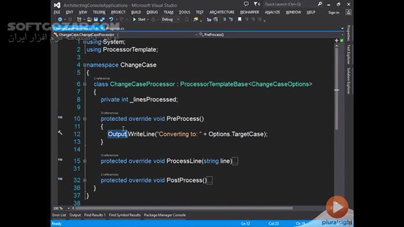Open the Start button dropdown arrow
Image resolution: width=404 pixels, height=227 pixels.
click(x=148, y=20)
